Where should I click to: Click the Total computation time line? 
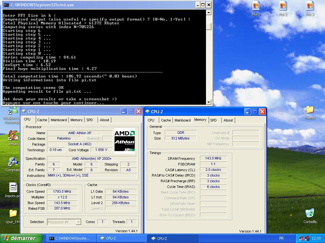[x=70, y=76]
